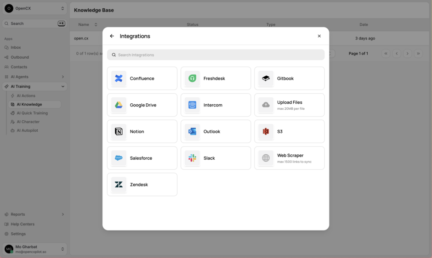This screenshot has height=258, width=432.
Task: Click the Web Scraper globe icon
Action: pyautogui.click(x=266, y=158)
